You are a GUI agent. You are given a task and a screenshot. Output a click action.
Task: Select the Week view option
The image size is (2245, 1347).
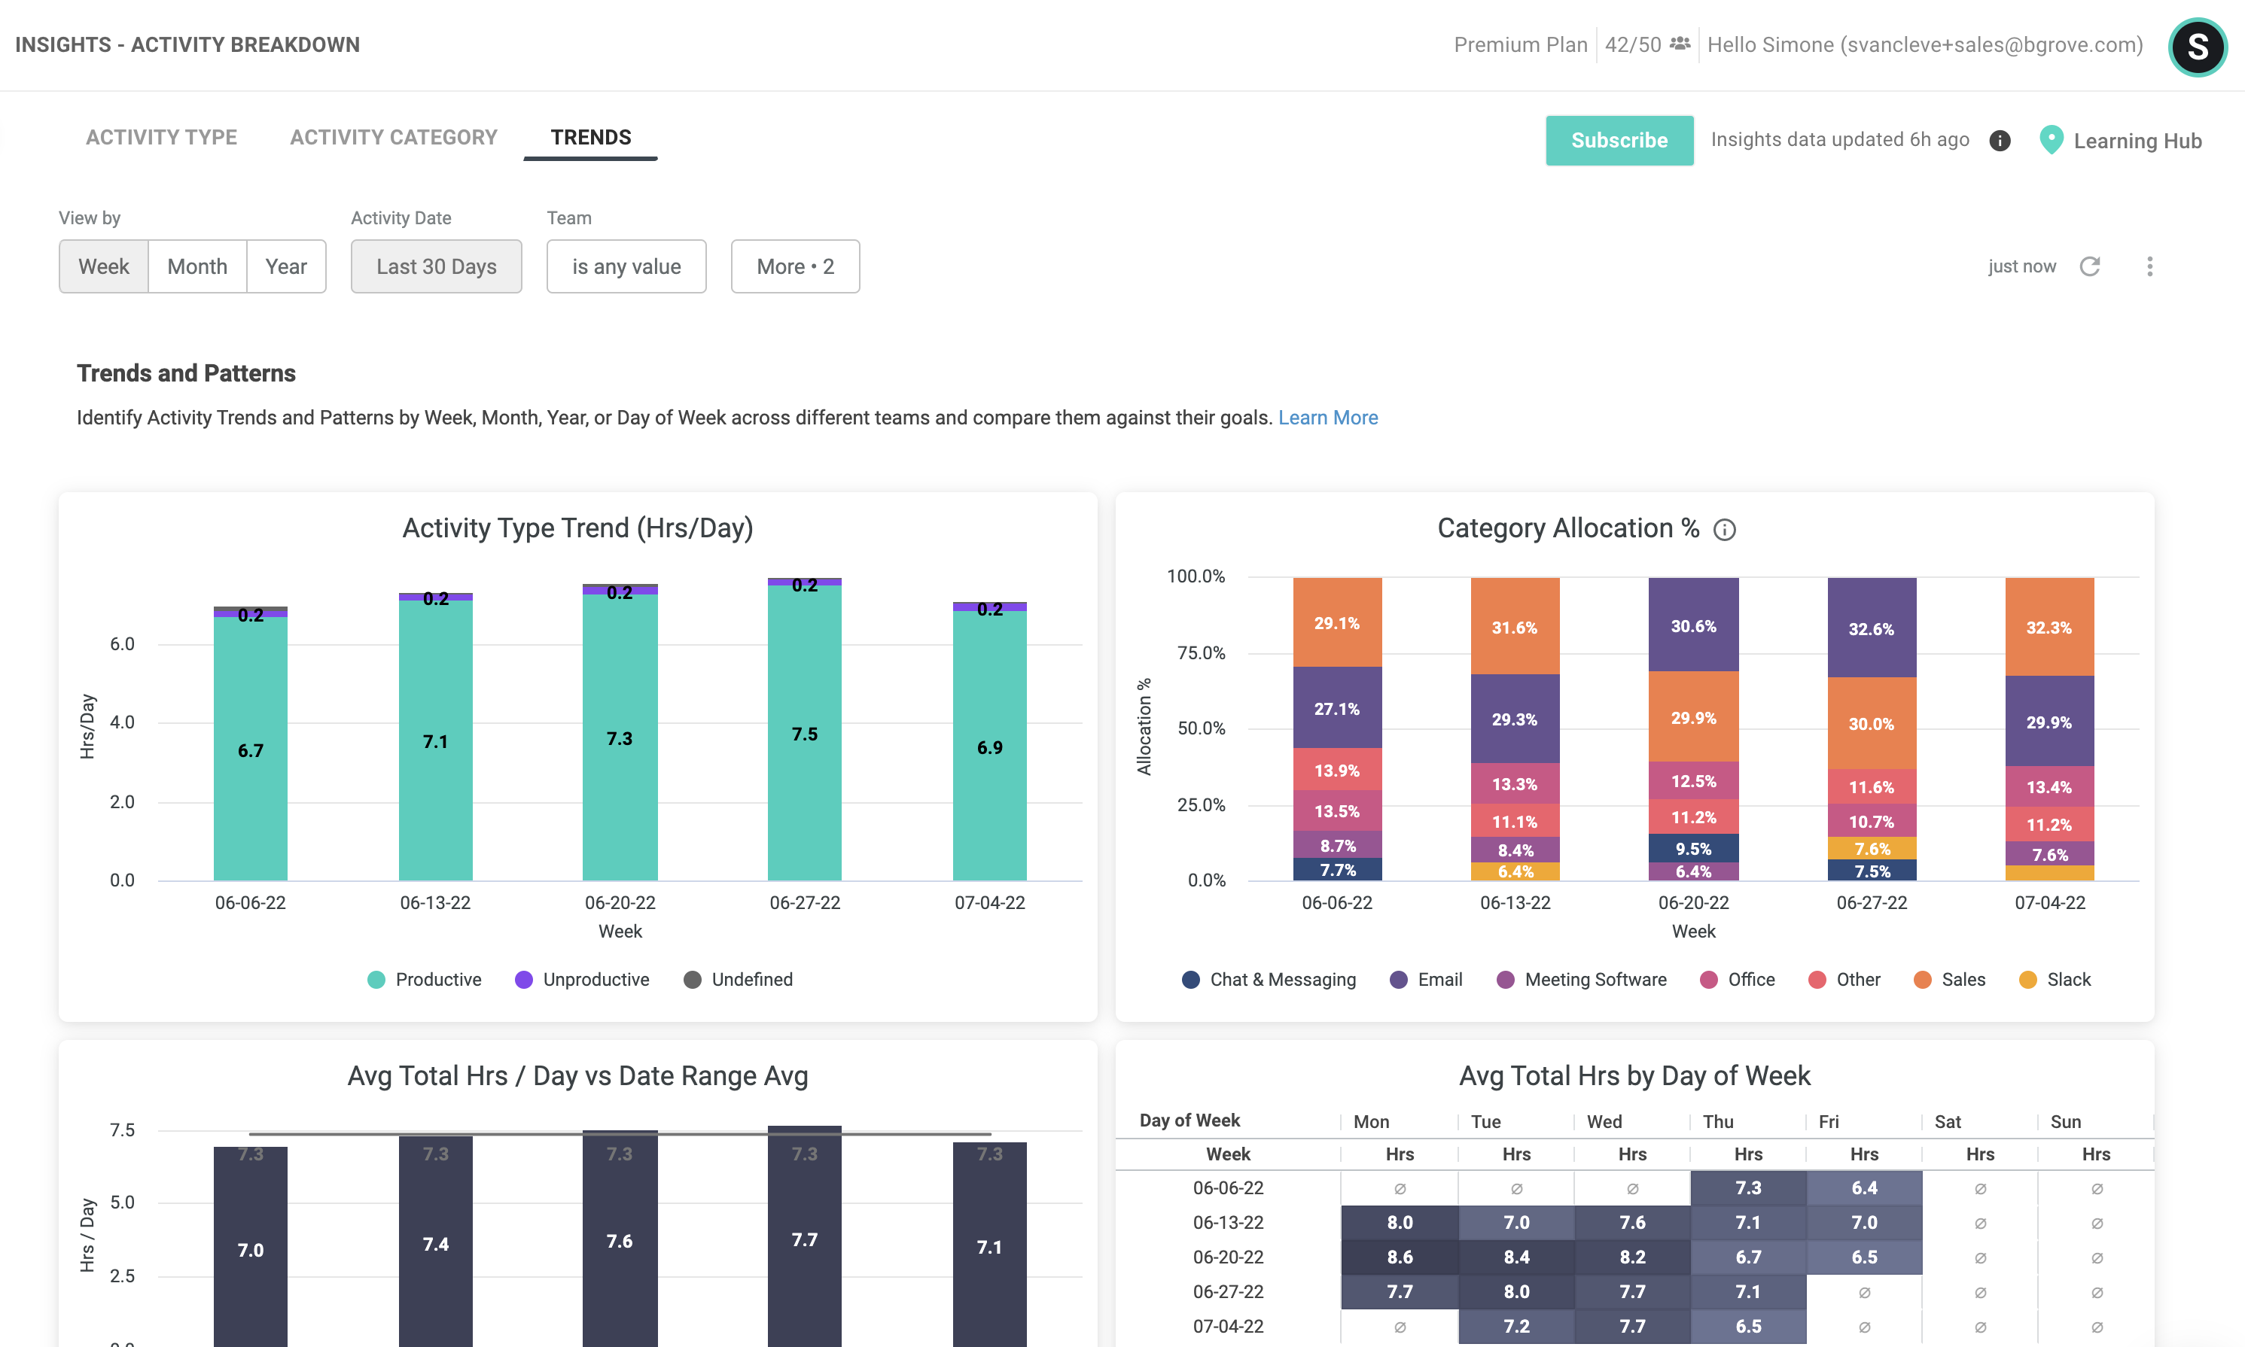tap(103, 267)
